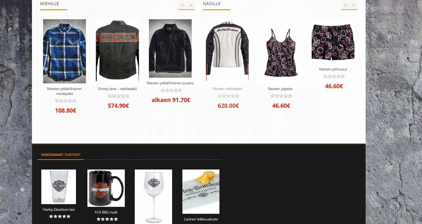Select the Miehille section heading
The height and width of the screenshot is (224, 422).
tap(49, 4)
